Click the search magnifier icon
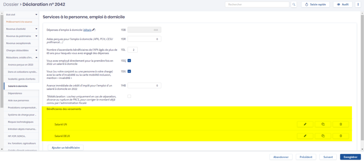 coord(294,5)
